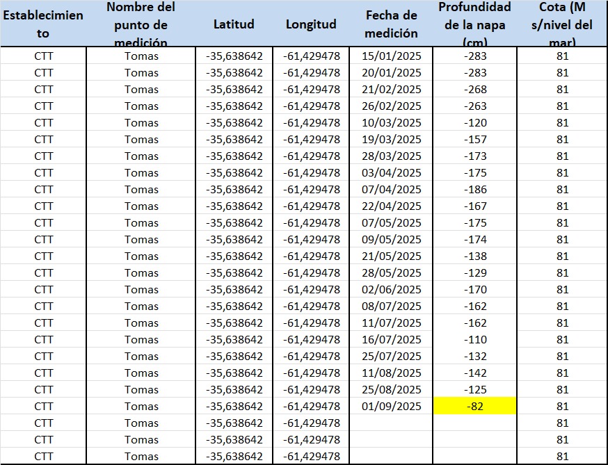This screenshot has width=608, height=465.
Task: Click the Latitud column header
Action: click(234, 24)
